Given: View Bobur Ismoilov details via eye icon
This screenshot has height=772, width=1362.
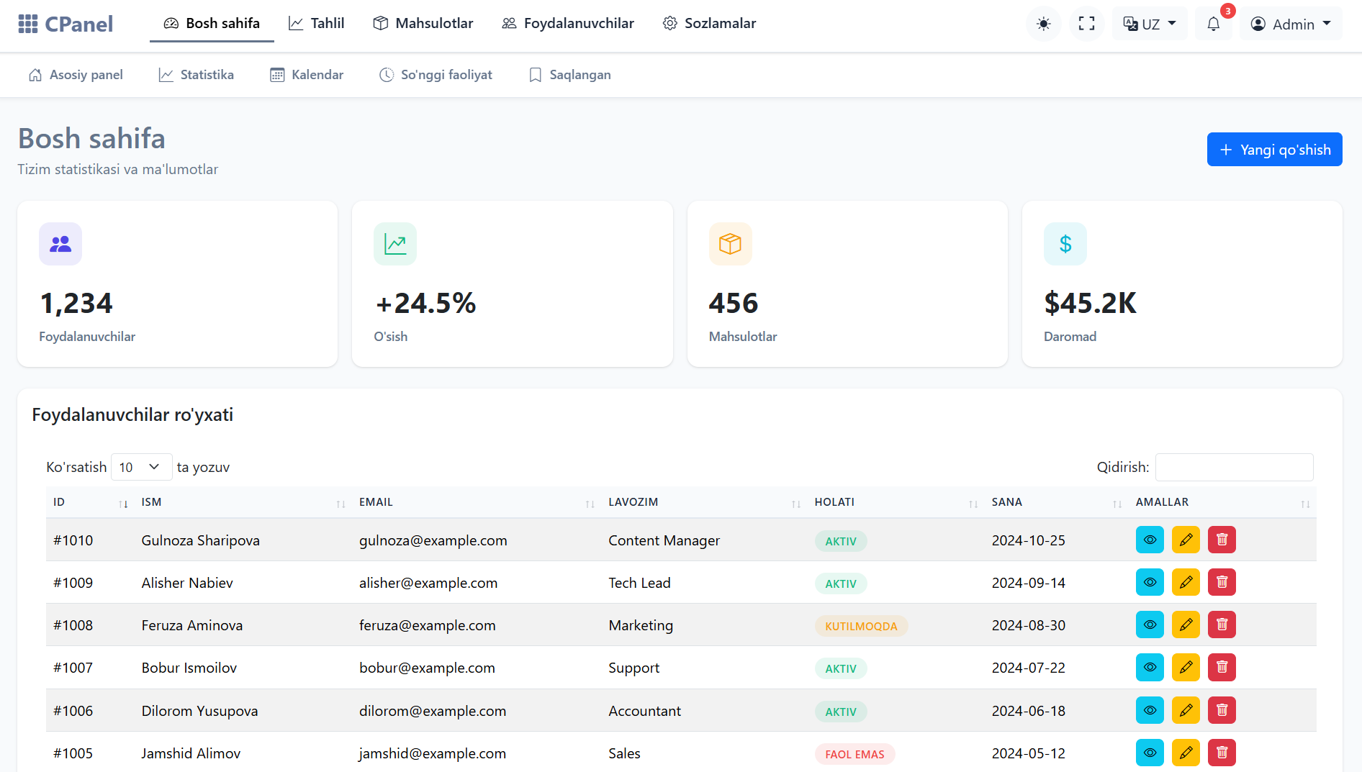Looking at the screenshot, I should pos(1150,667).
